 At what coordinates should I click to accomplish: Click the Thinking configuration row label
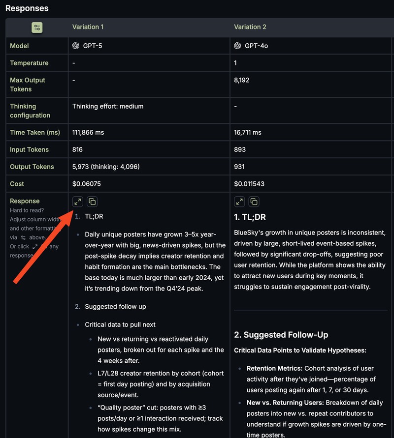(30, 111)
